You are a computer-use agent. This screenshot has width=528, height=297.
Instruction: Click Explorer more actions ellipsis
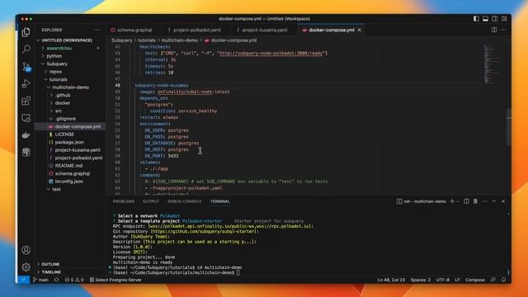point(97,30)
